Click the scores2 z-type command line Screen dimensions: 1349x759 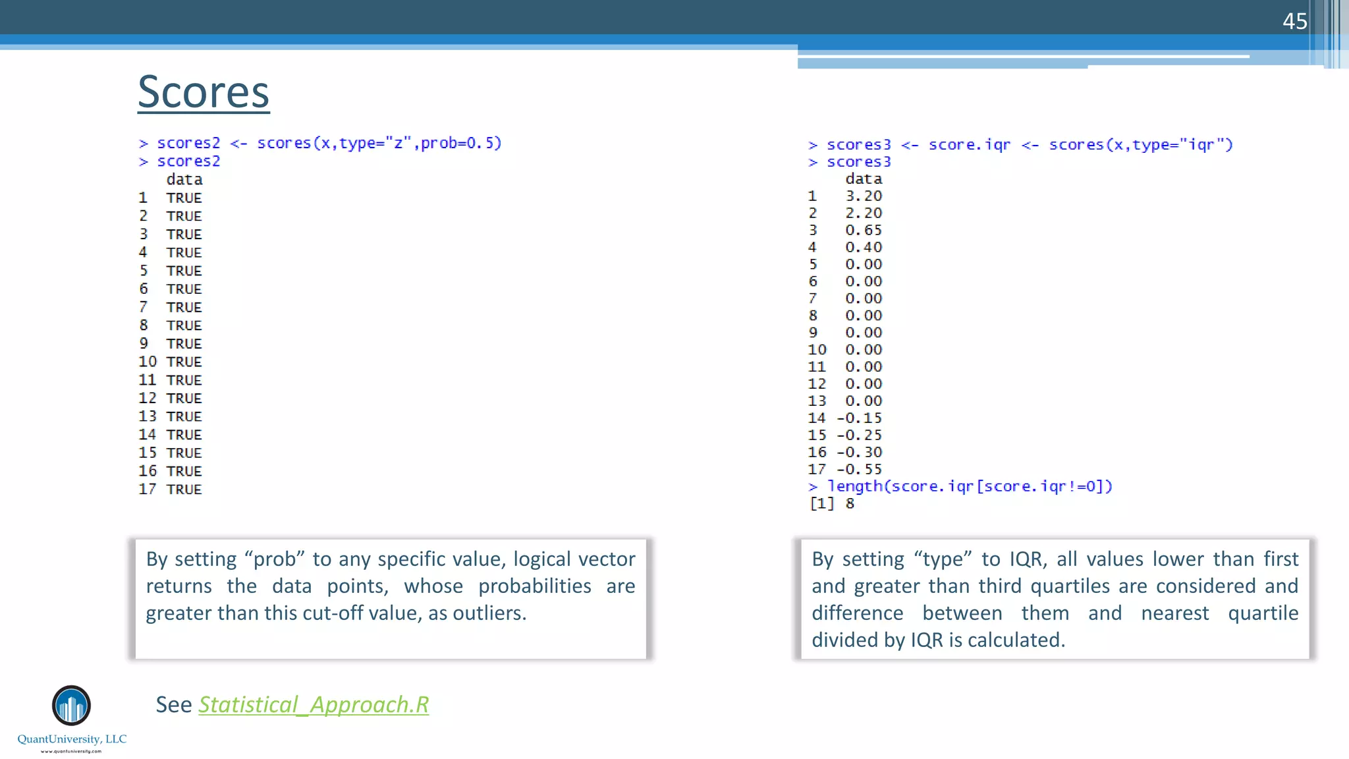pyautogui.click(x=320, y=143)
